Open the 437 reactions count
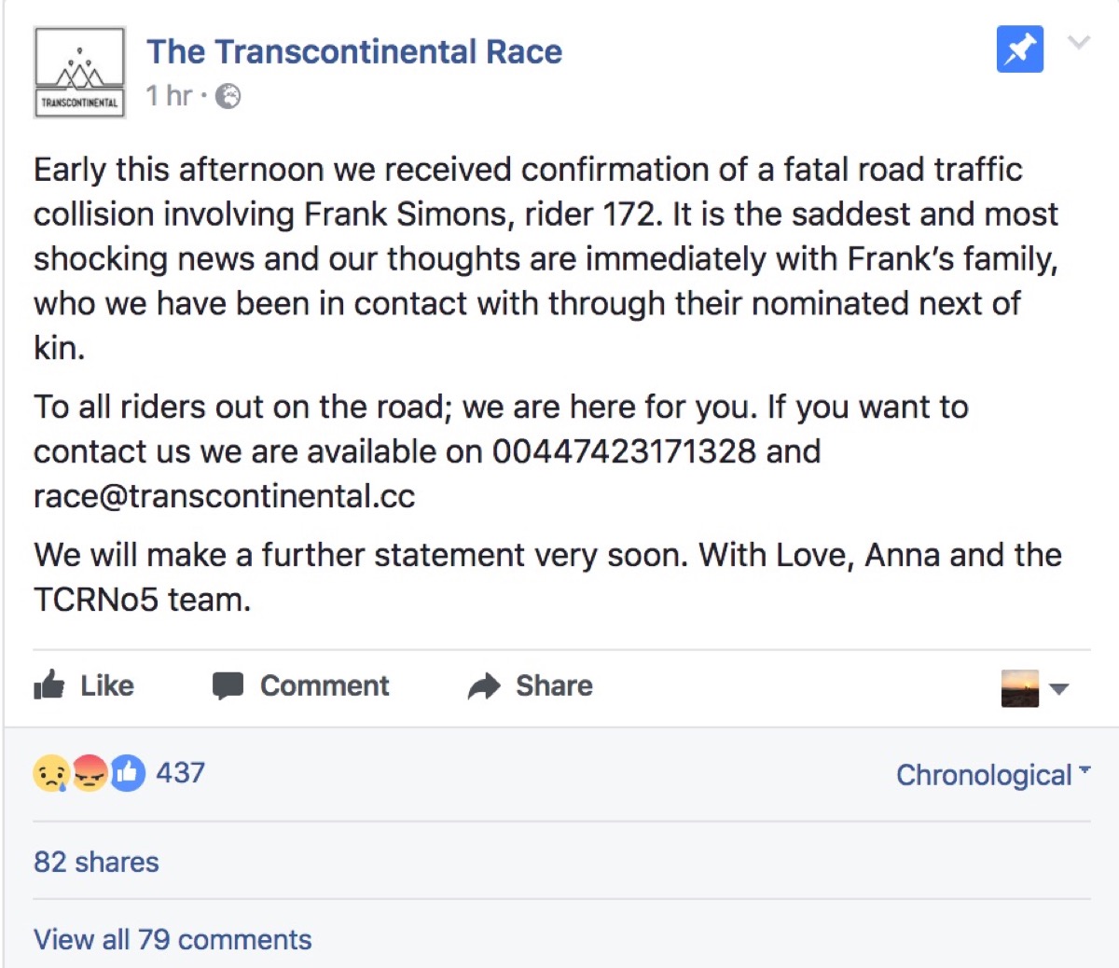The height and width of the screenshot is (968, 1119). 180,772
